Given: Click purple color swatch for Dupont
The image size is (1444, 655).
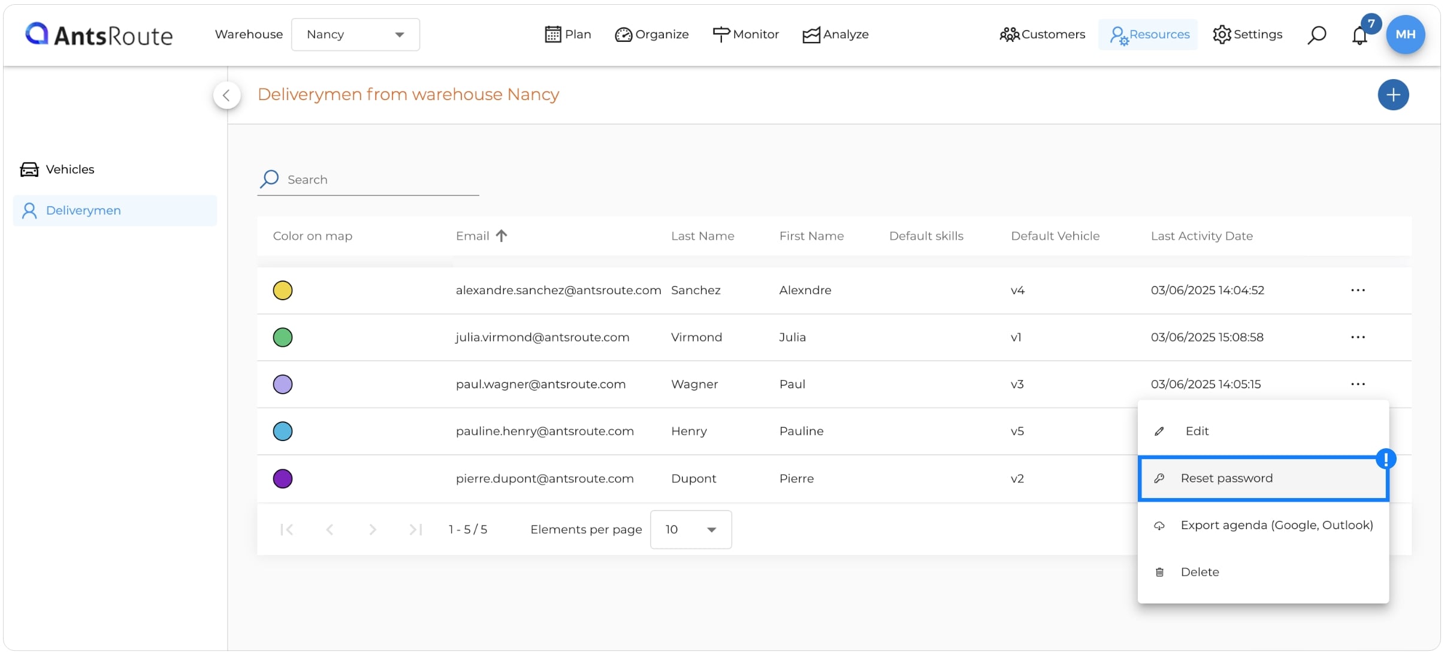Looking at the screenshot, I should pyautogui.click(x=283, y=479).
